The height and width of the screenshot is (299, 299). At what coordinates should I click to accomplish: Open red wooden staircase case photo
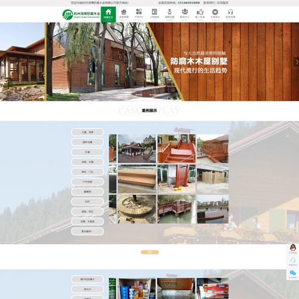(176, 148)
